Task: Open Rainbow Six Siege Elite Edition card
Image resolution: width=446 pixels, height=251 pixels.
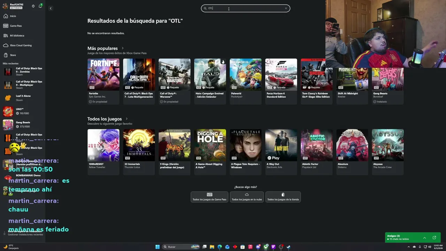Action: 316,81
